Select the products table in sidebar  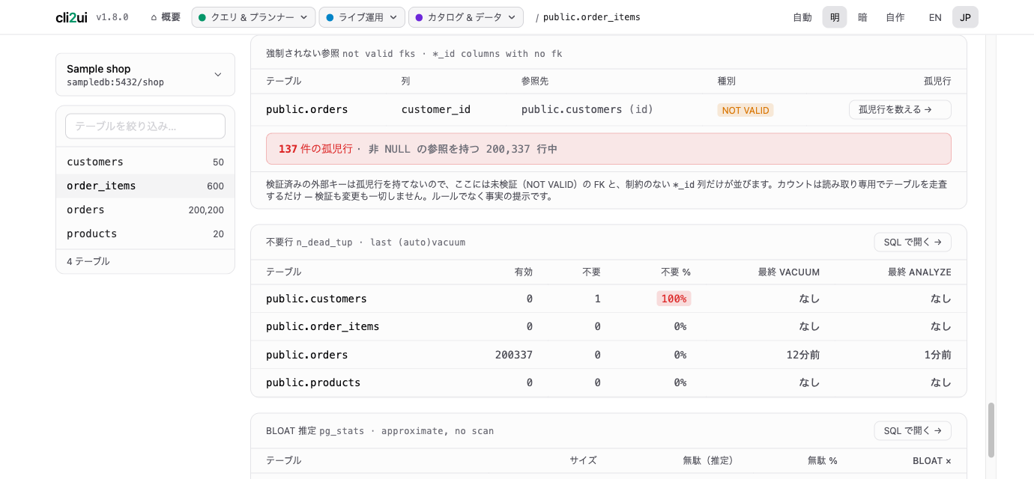pos(145,234)
